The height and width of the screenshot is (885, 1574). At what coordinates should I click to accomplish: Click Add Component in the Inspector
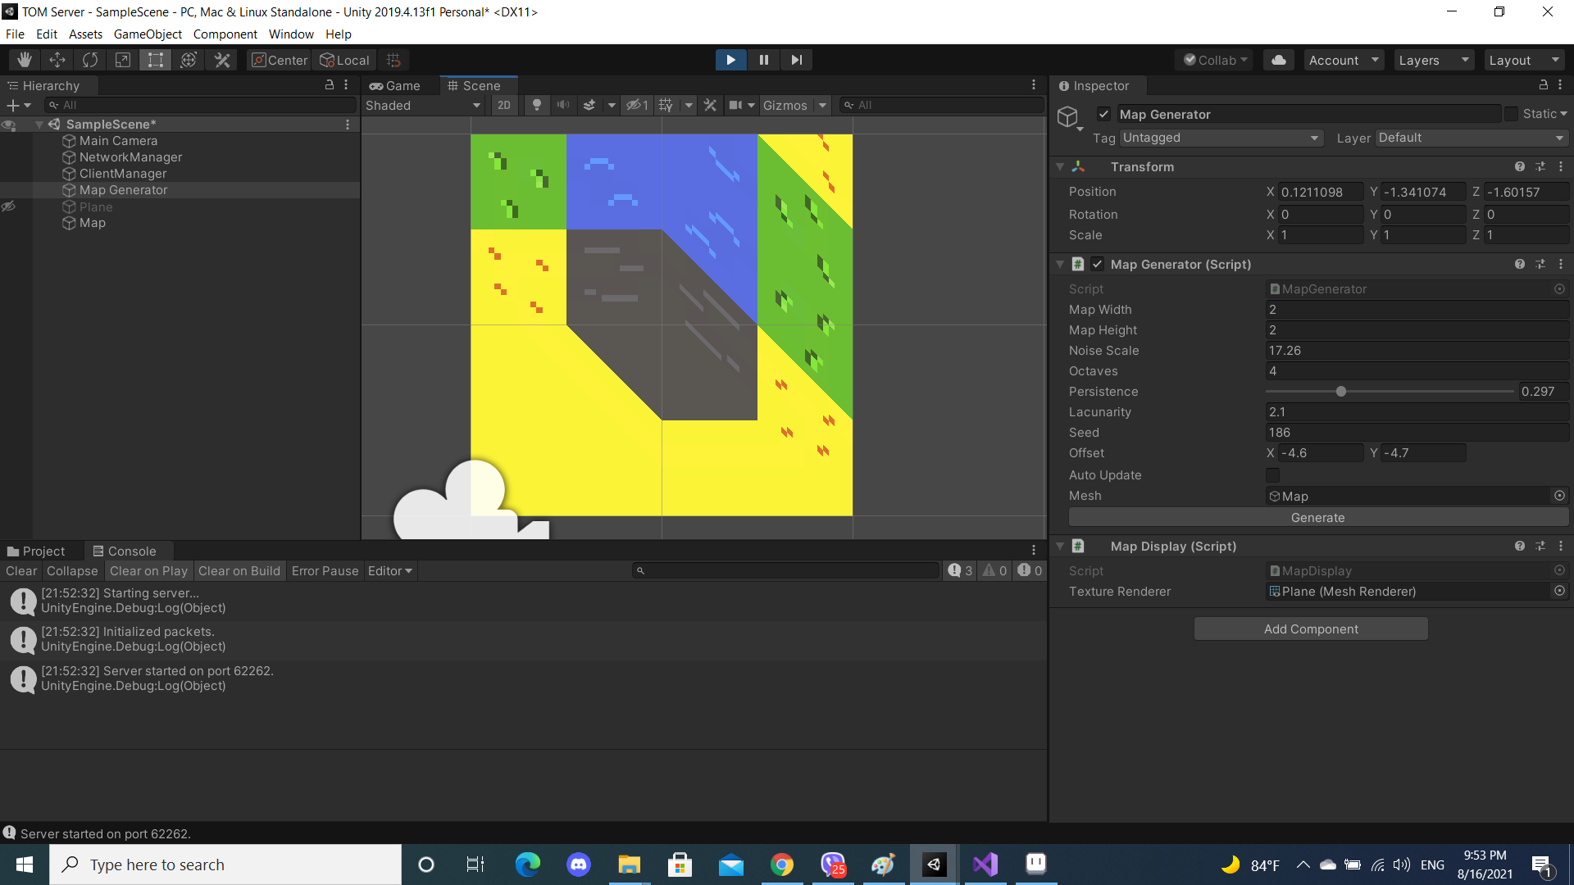pos(1310,629)
